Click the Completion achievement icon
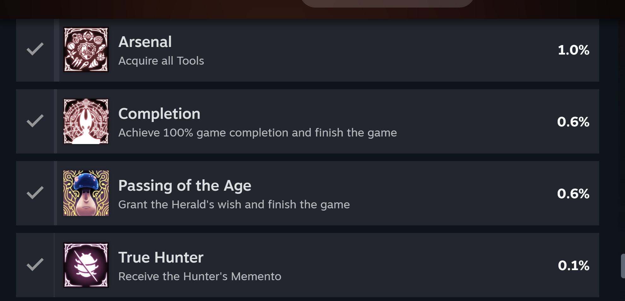Screen dimensions: 625x301 (86, 121)
